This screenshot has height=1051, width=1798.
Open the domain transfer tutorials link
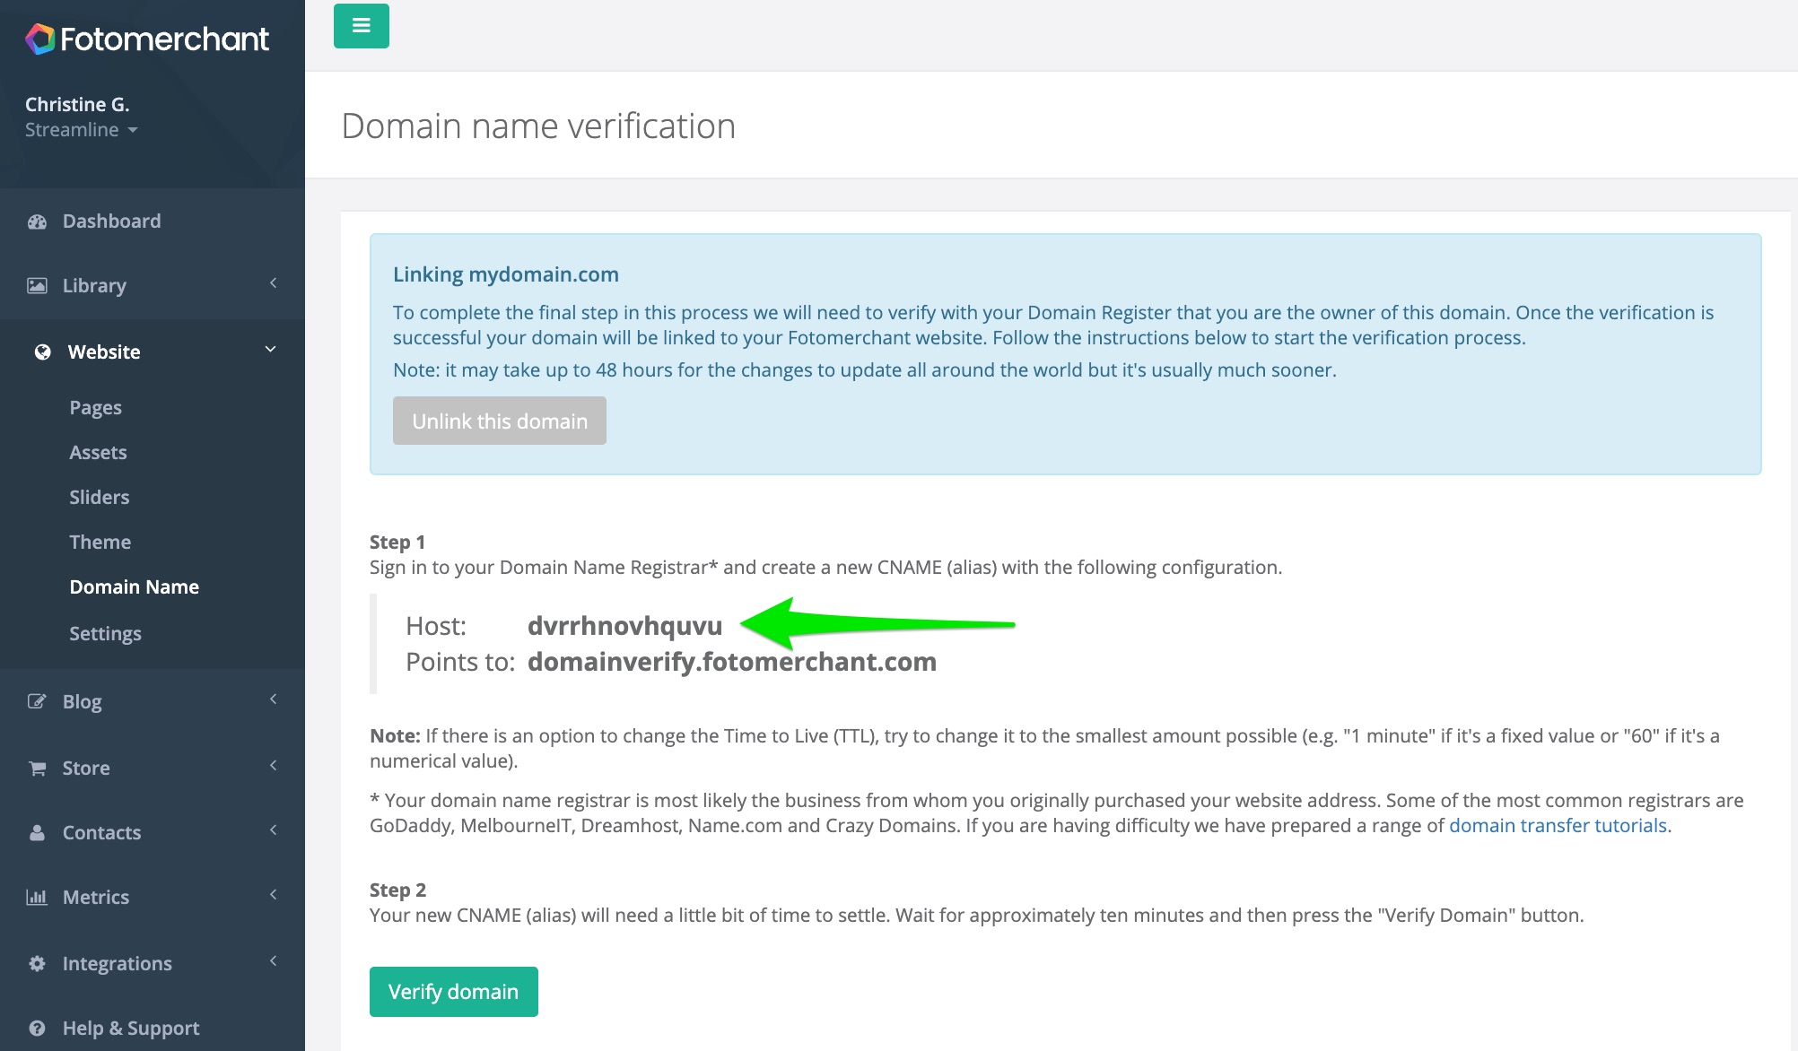(x=1558, y=826)
